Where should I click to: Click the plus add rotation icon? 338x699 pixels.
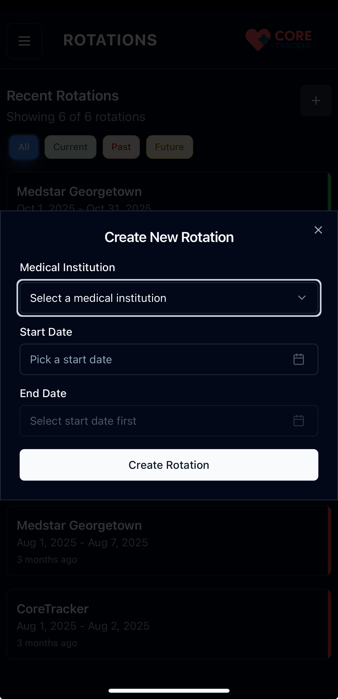[316, 101]
